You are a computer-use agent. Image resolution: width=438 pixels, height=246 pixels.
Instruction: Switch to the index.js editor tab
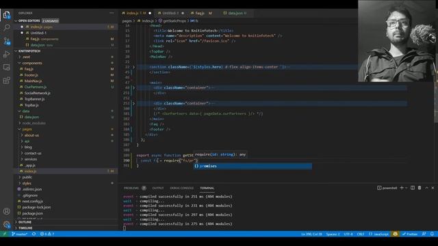pos(136,13)
